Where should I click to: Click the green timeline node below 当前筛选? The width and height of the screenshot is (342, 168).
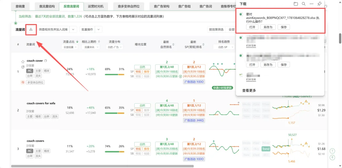[16, 23]
